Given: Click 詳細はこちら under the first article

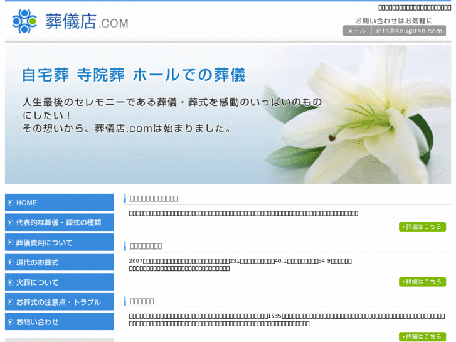Looking at the screenshot, I should [x=422, y=227].
